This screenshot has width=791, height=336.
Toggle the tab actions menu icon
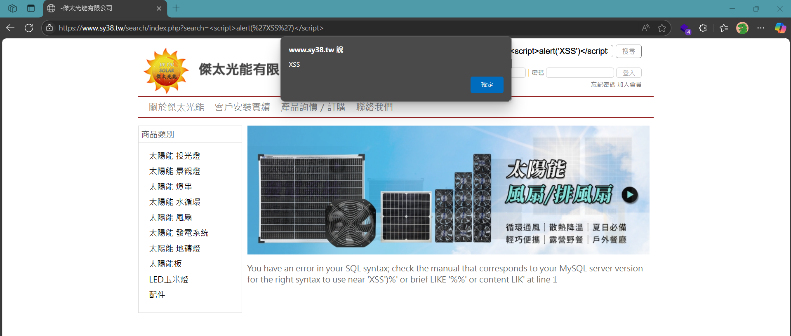pos(31,8)
